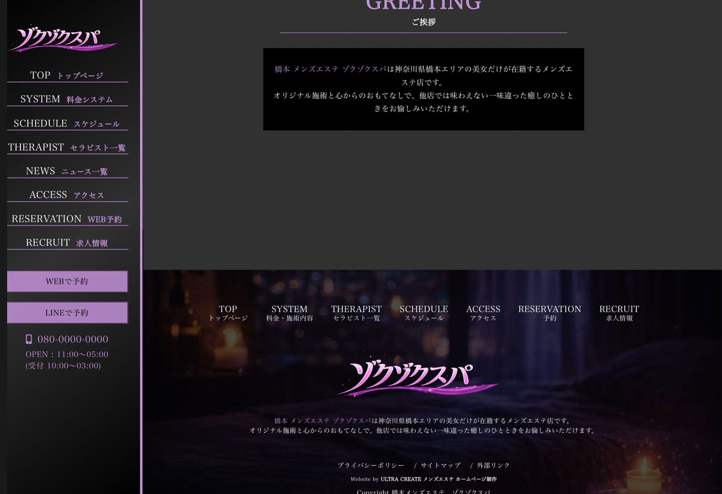Click the LINEで予約 button
The image size is (722, 494).
(x=67, y=313)
